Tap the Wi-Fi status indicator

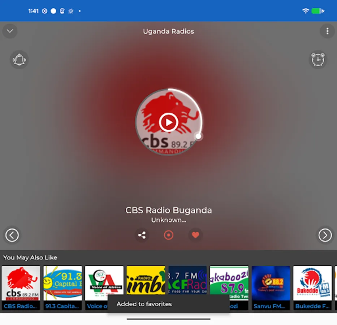click(x=305, y=11)
